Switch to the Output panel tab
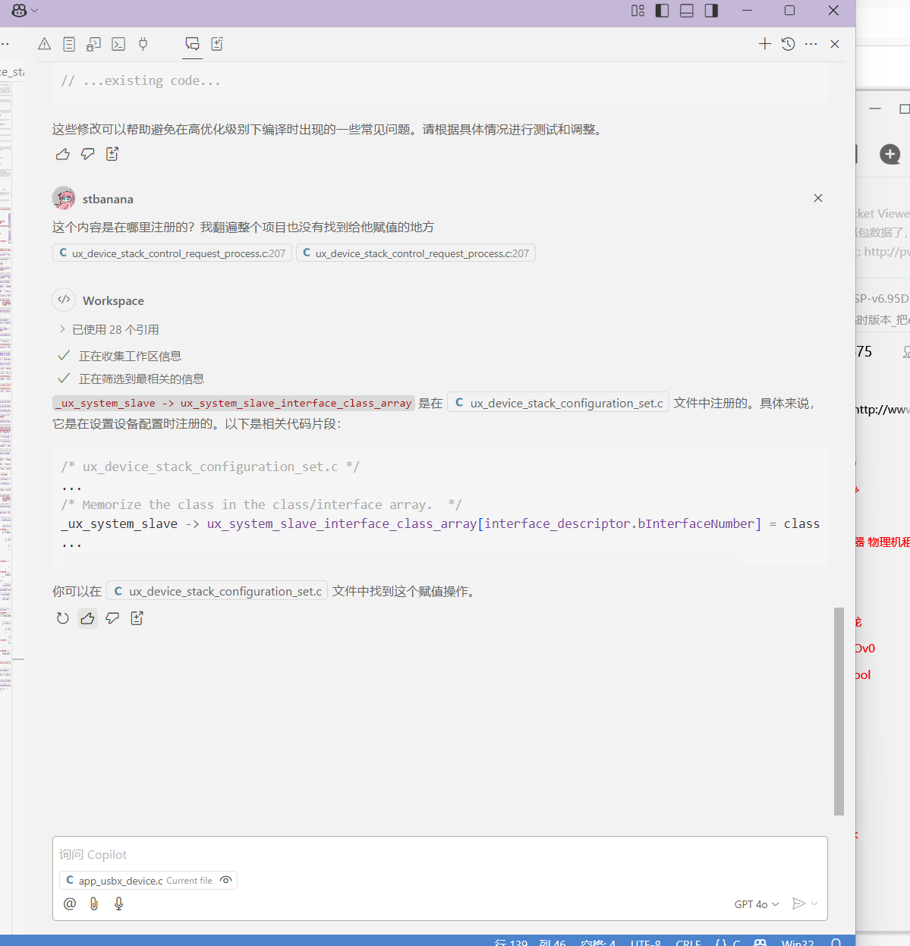Viewport: 910px width, 946px height. [x=69, y=44]
